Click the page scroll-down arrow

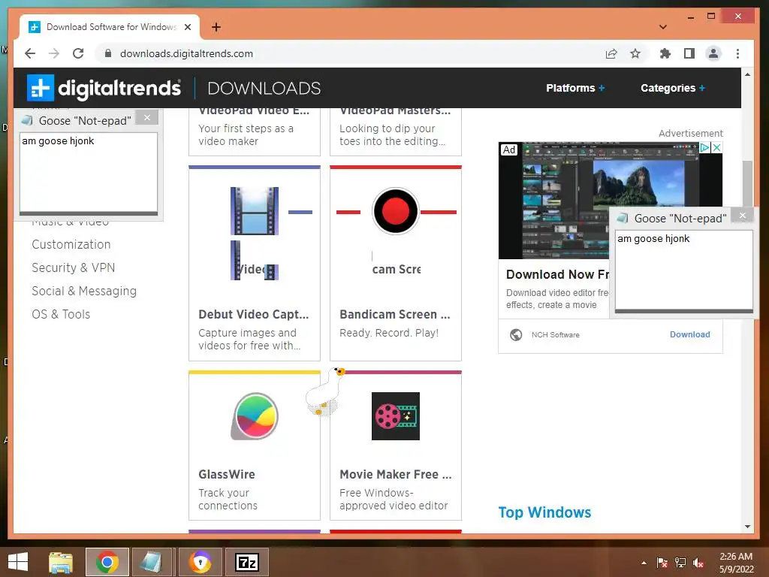click(x=747, y=527)
